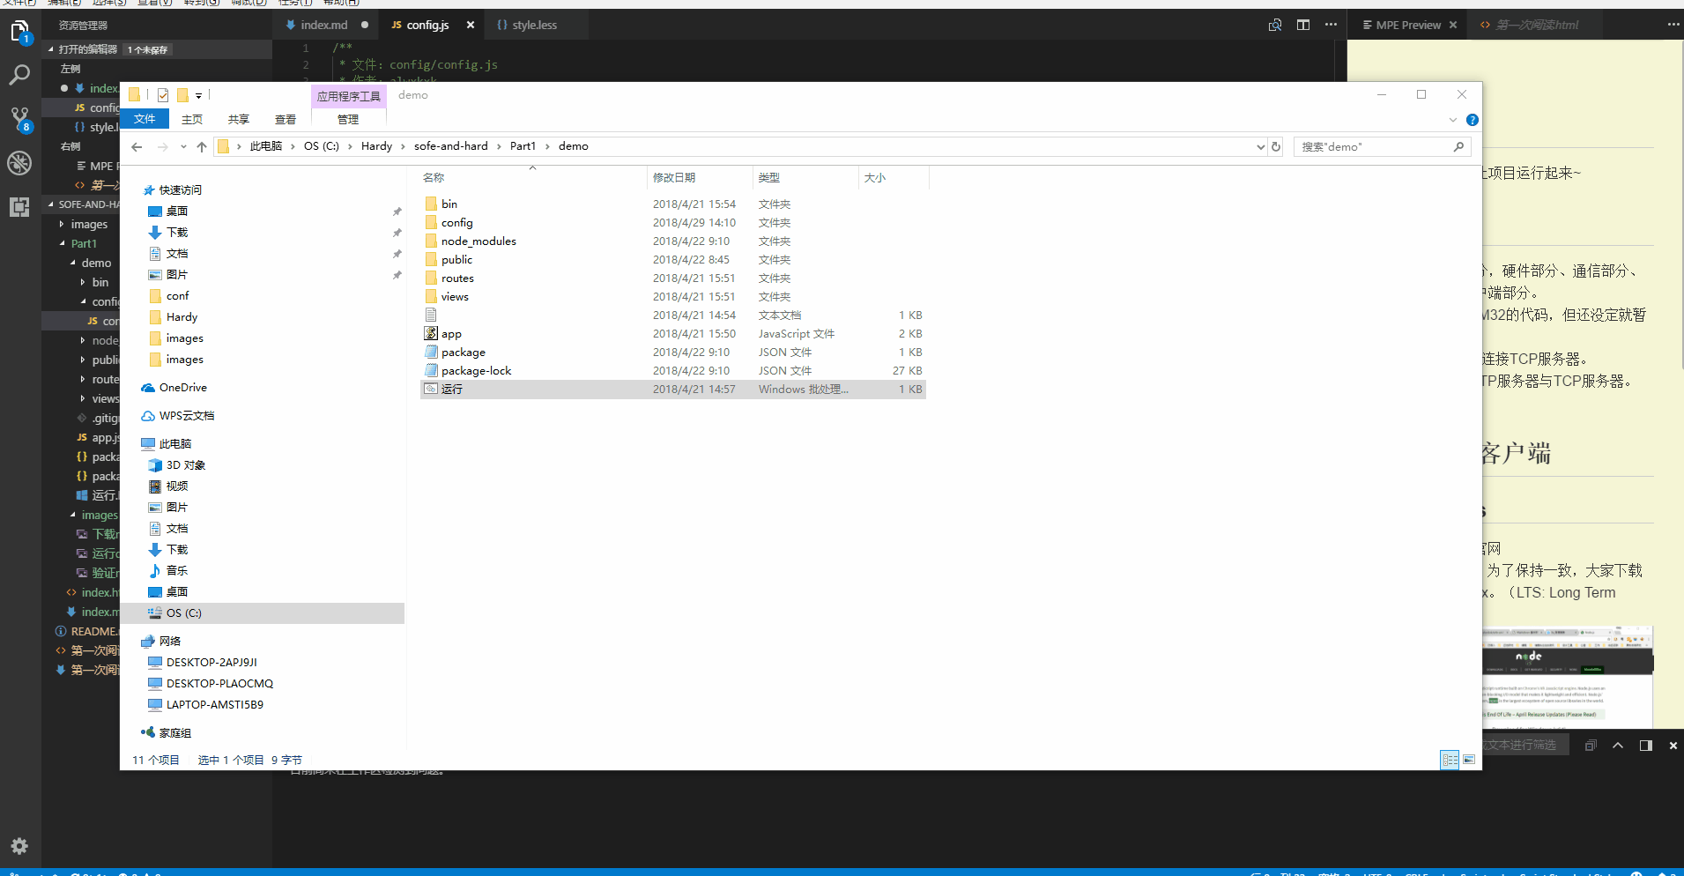The height and width of the screenshot is (876, 1684).
Task: Sort by 名称 column header
Action: pyautogui.click(x=533, y=177)
